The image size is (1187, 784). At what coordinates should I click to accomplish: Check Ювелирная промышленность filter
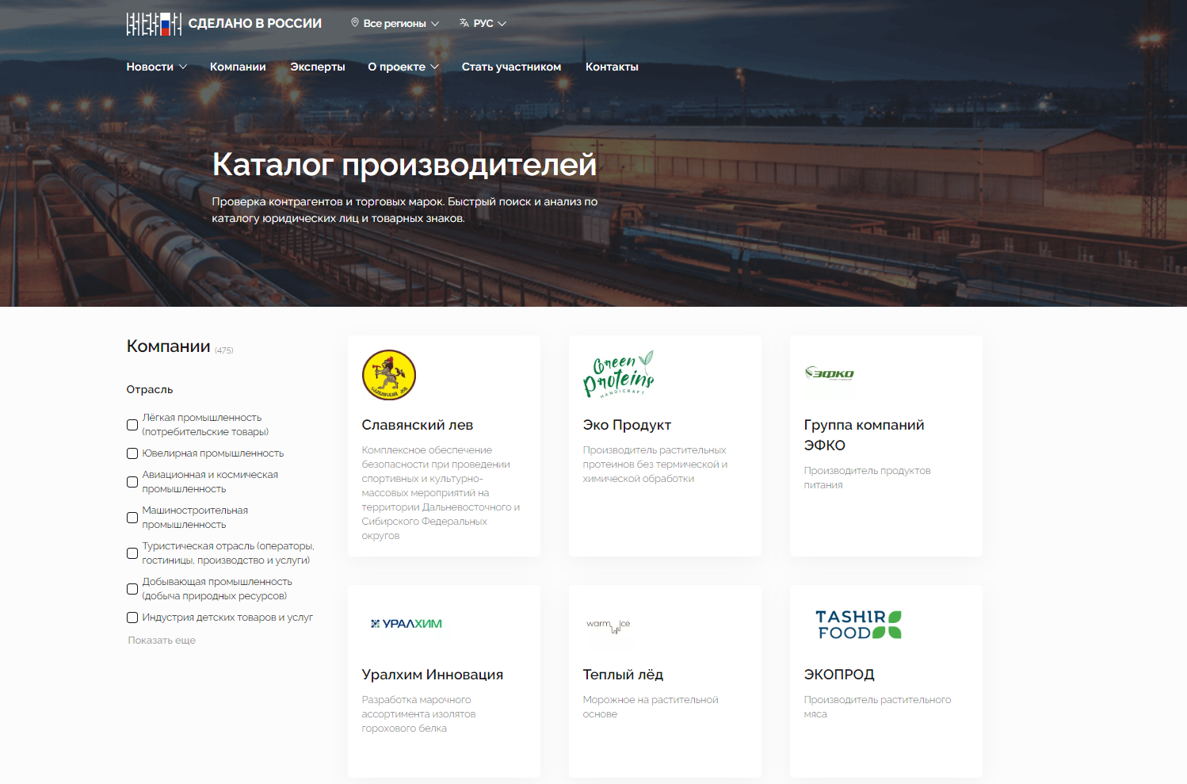point(132,453)
